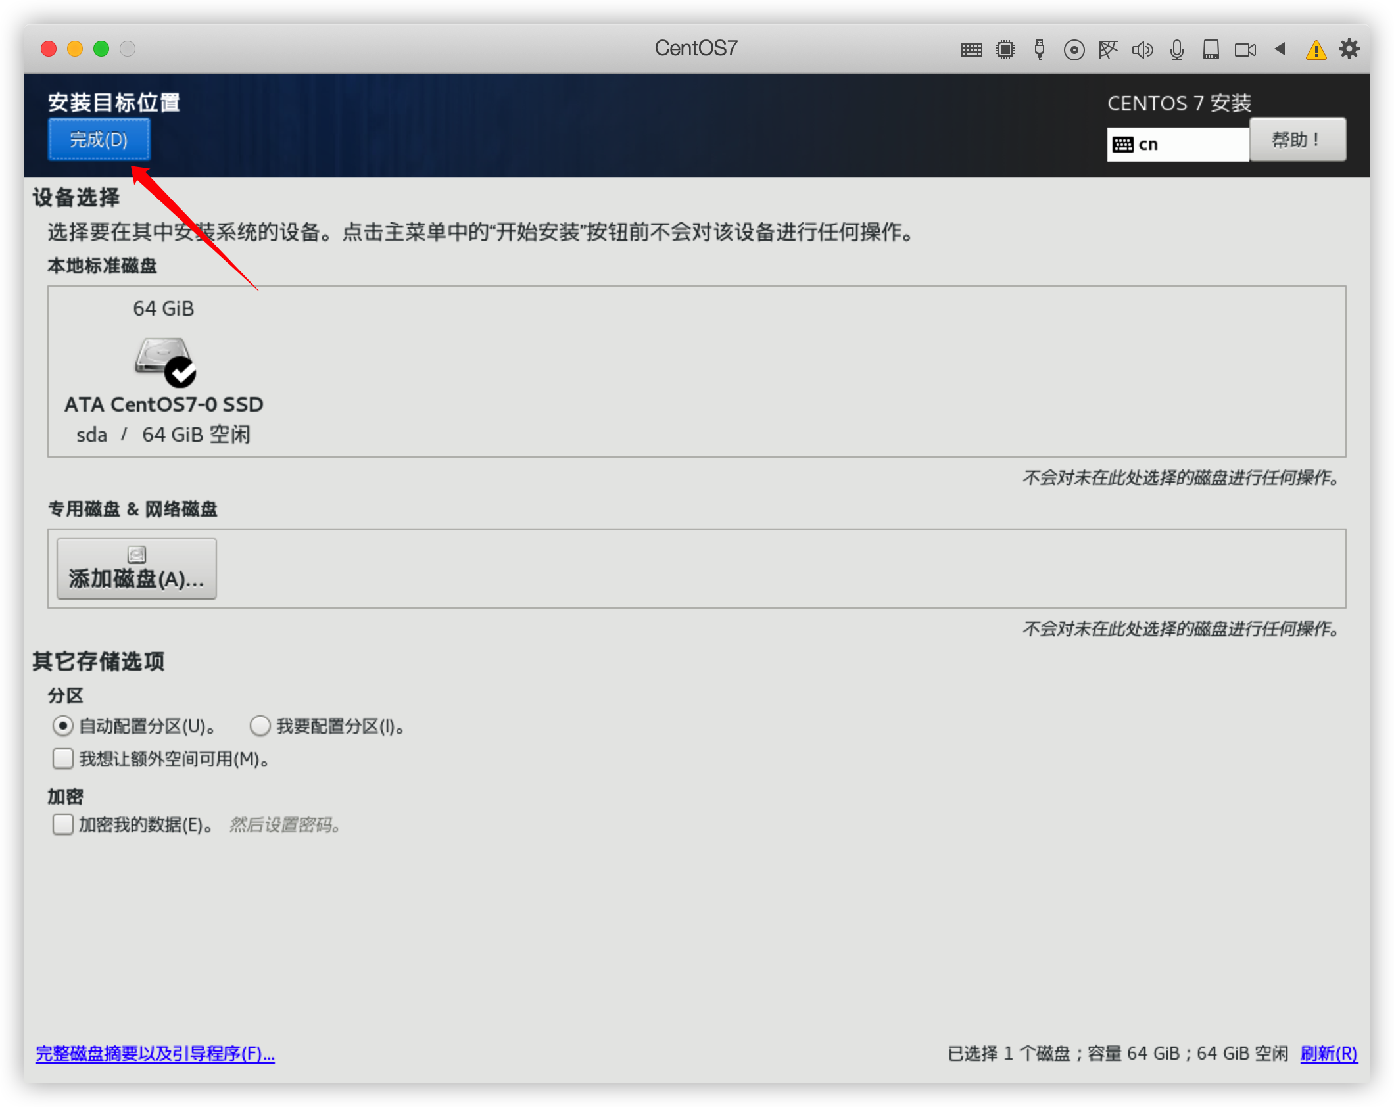
Task: Open the CPU chip icon in title bar
Action: [x=1005, y=50]
